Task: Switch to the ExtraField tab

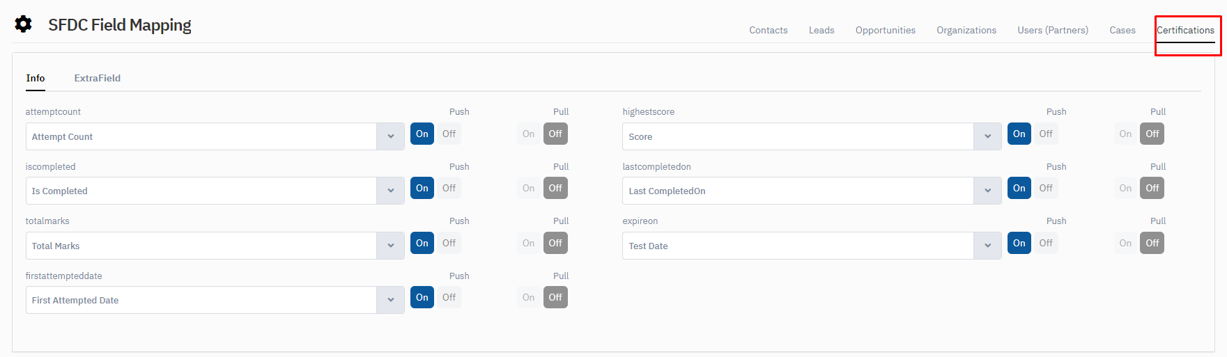Action: point(98,78)
